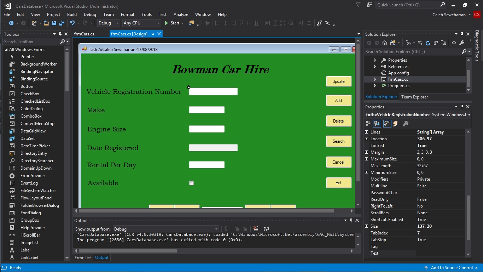The width and height of the screenshot is (483, 272).
Task: Click Pending Changes Filter clock icon
Action: point(409,43)
